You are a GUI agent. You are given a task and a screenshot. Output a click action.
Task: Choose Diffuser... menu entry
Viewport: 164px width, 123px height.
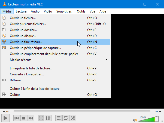55,80
